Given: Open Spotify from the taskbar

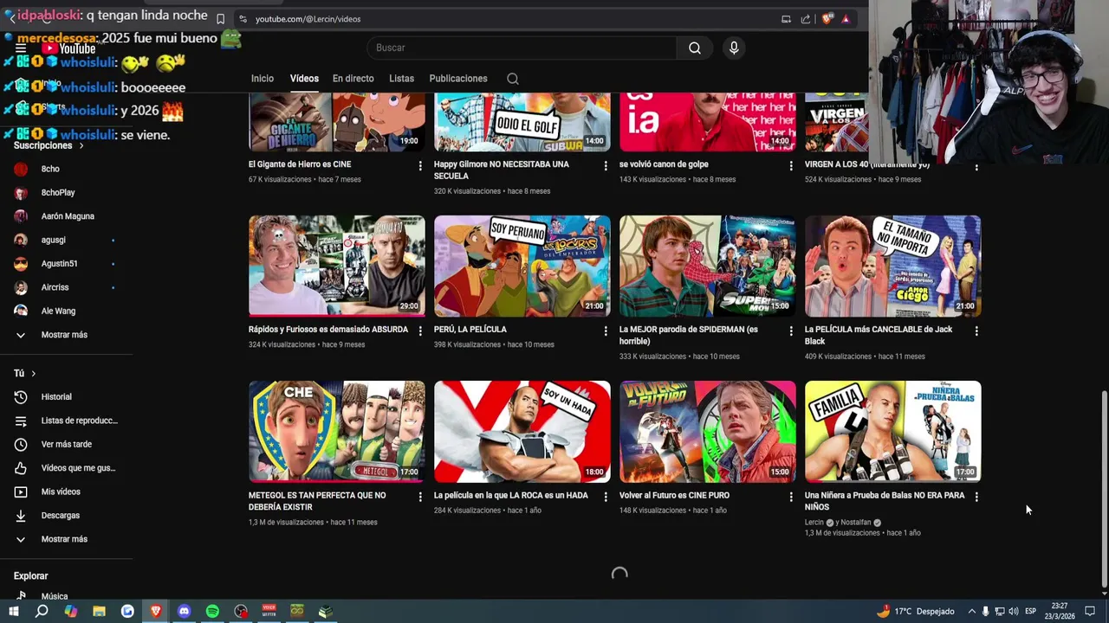Looking at the screenshot, I should click(212, 611).
